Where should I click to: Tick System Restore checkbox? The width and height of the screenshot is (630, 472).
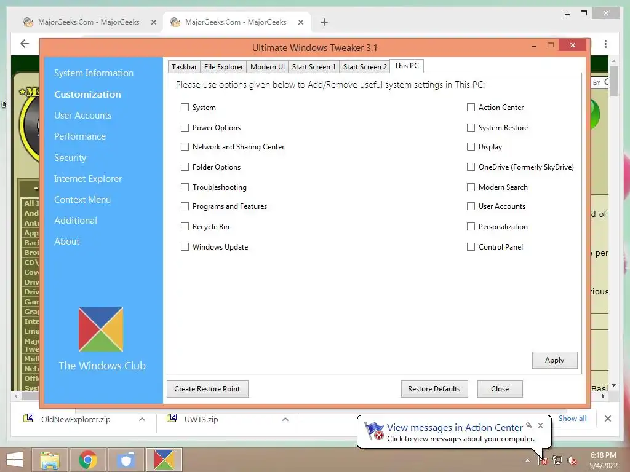(471, 128)
